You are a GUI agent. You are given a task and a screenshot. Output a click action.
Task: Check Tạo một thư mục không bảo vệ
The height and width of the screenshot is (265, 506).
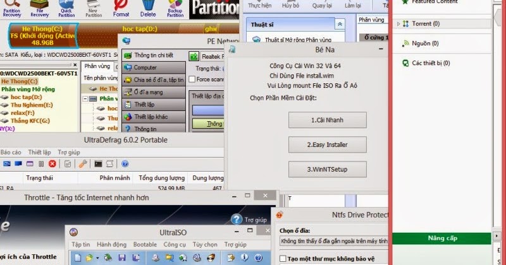pyautogui.click(x=283, y=259)
